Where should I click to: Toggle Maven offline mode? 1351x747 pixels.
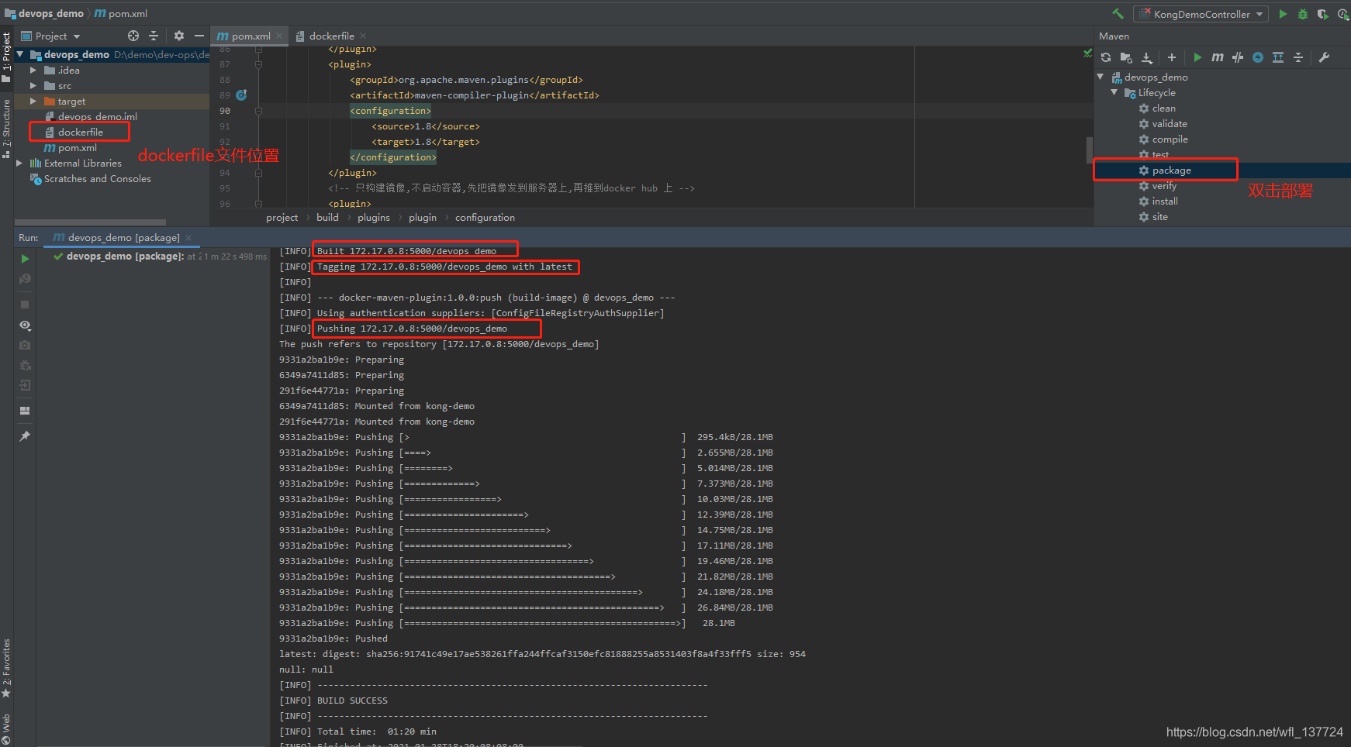point(1238,57)
